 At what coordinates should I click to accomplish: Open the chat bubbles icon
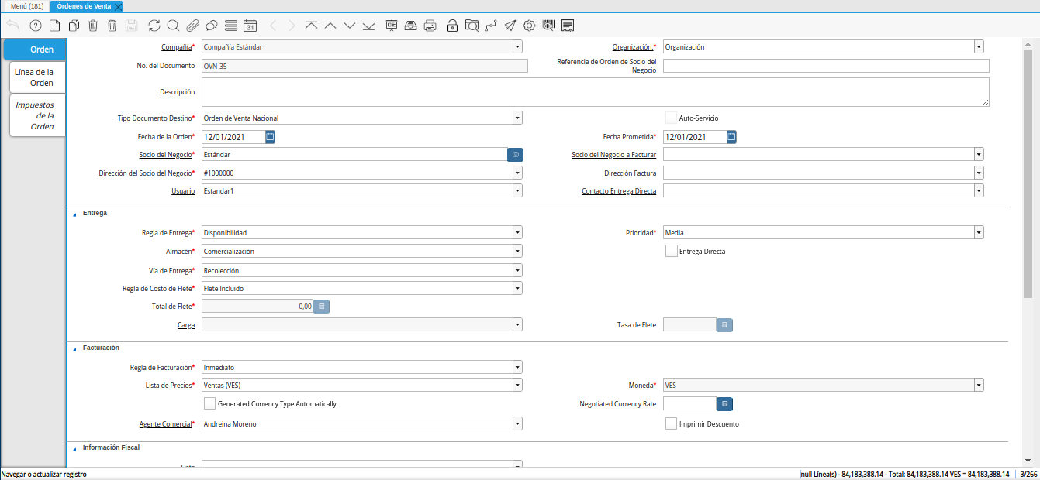(211, 26)
